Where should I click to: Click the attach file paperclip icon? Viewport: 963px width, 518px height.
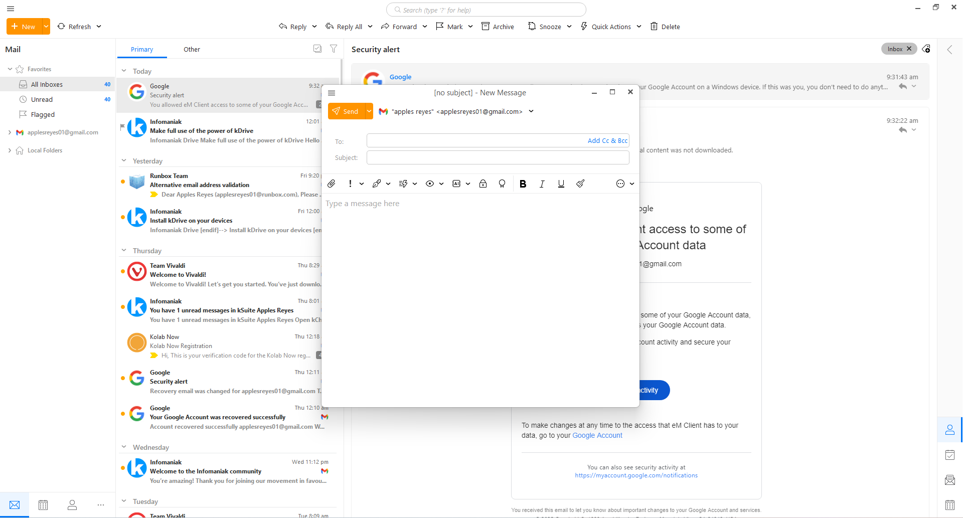pyautogui.click(x=332, y=184)
